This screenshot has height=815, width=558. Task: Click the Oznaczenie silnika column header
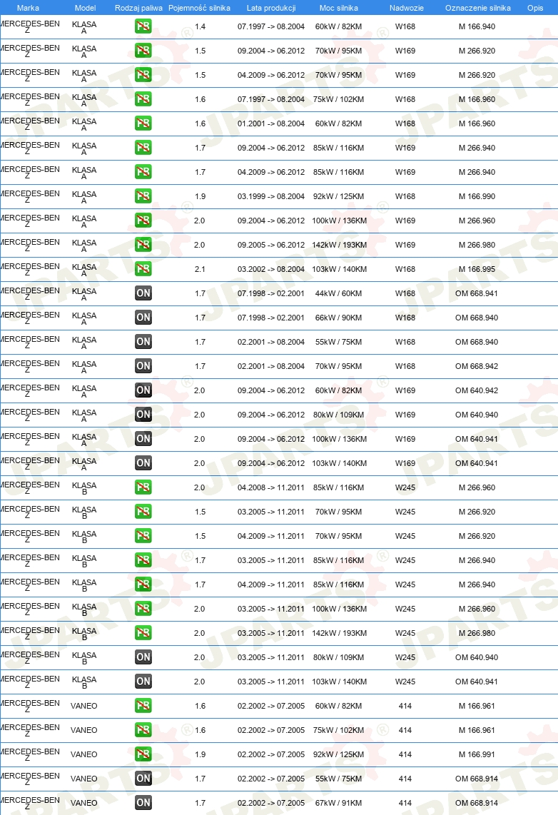tap(477, 8)
